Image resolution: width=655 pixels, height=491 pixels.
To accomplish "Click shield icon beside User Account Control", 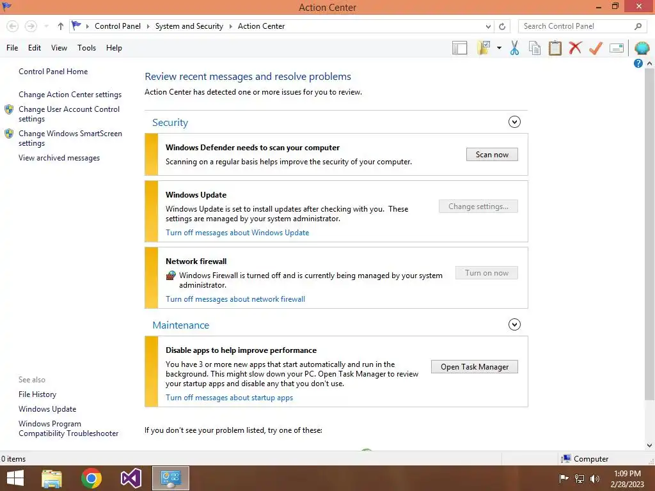I will click(9, 109).
